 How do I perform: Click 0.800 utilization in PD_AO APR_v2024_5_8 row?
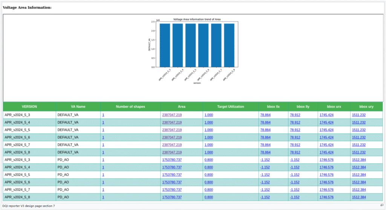[x=209, y=197]
